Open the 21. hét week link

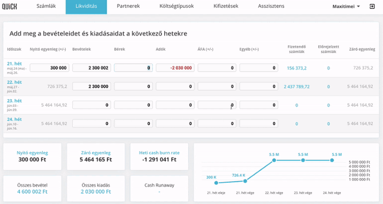tap(14, 63)
